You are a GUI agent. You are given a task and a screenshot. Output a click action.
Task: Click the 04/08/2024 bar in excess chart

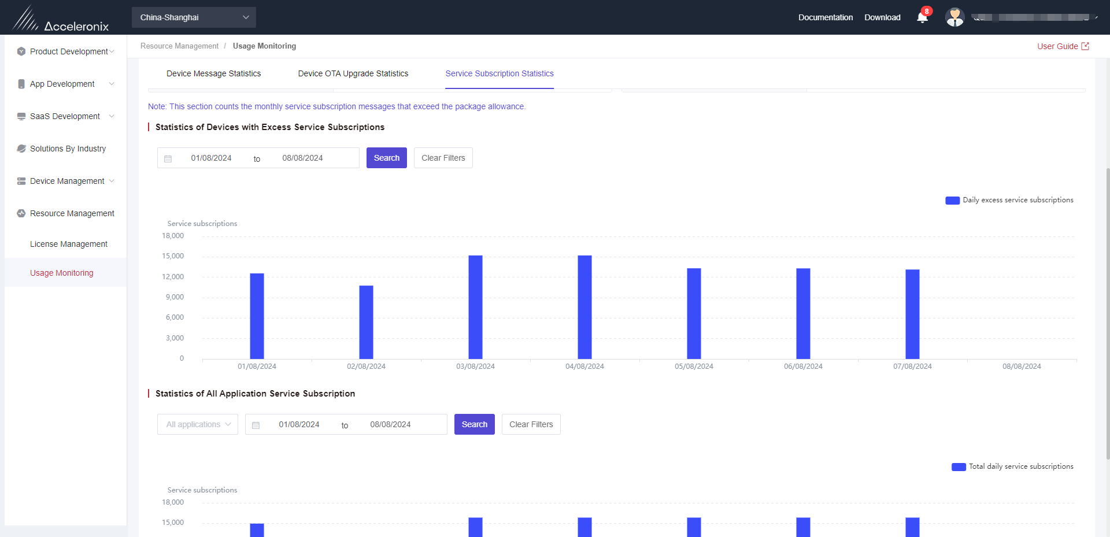(x=584, y=307)
